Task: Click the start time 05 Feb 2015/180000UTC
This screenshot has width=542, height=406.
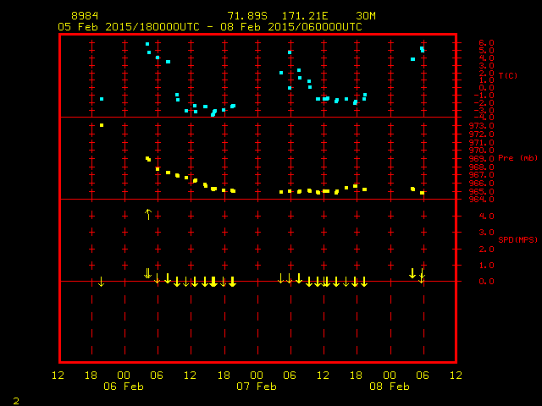Action: tap(129, 27)
